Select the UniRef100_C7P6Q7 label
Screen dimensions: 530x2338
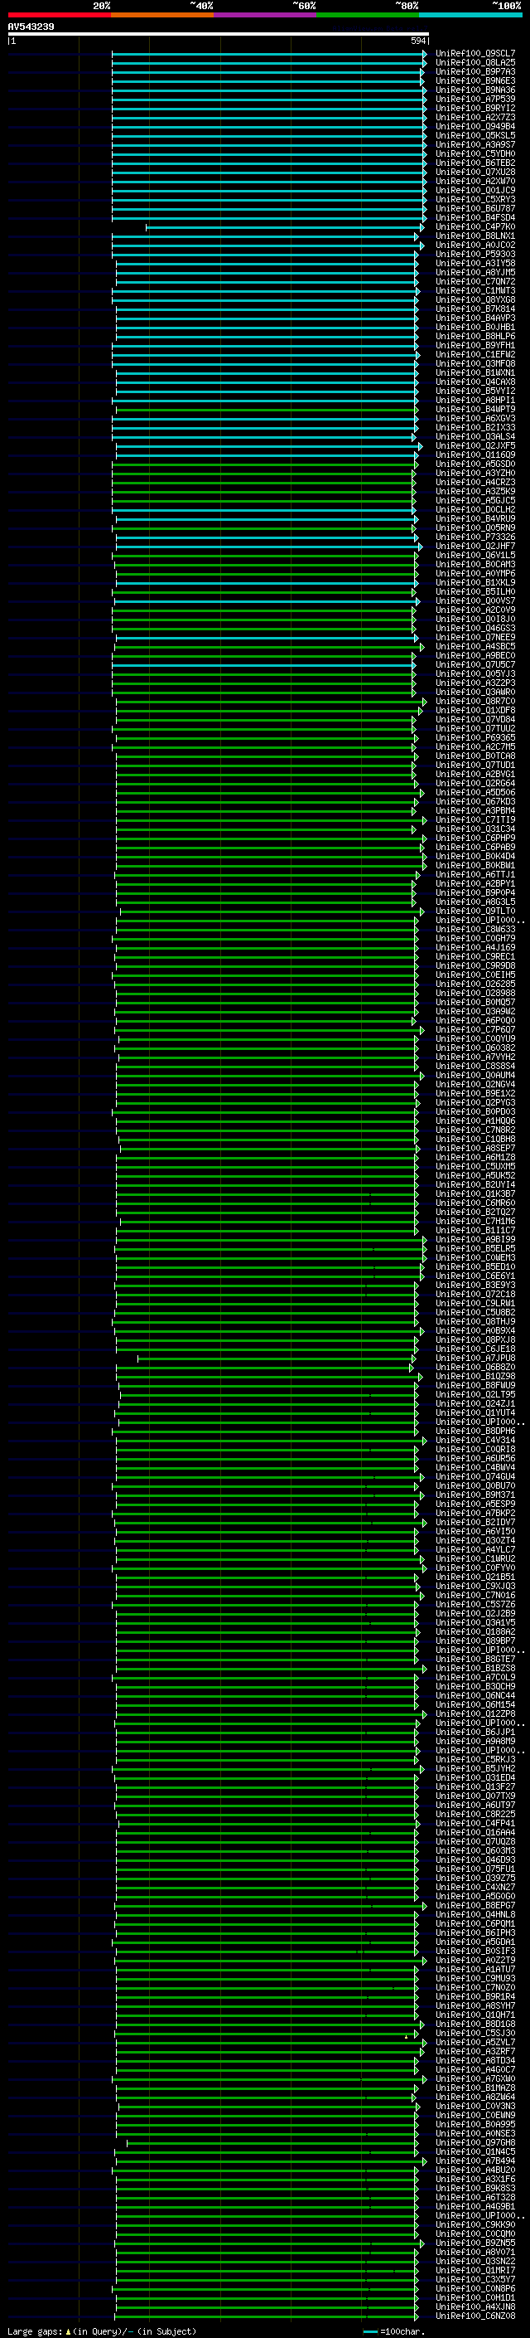(475, 1029)
